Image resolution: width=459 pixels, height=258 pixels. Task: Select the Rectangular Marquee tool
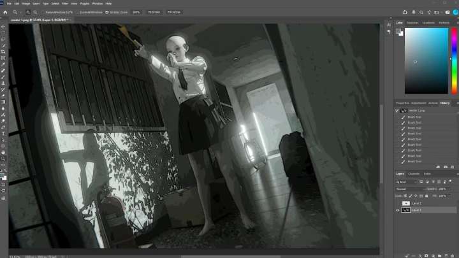tap(3, 32)
